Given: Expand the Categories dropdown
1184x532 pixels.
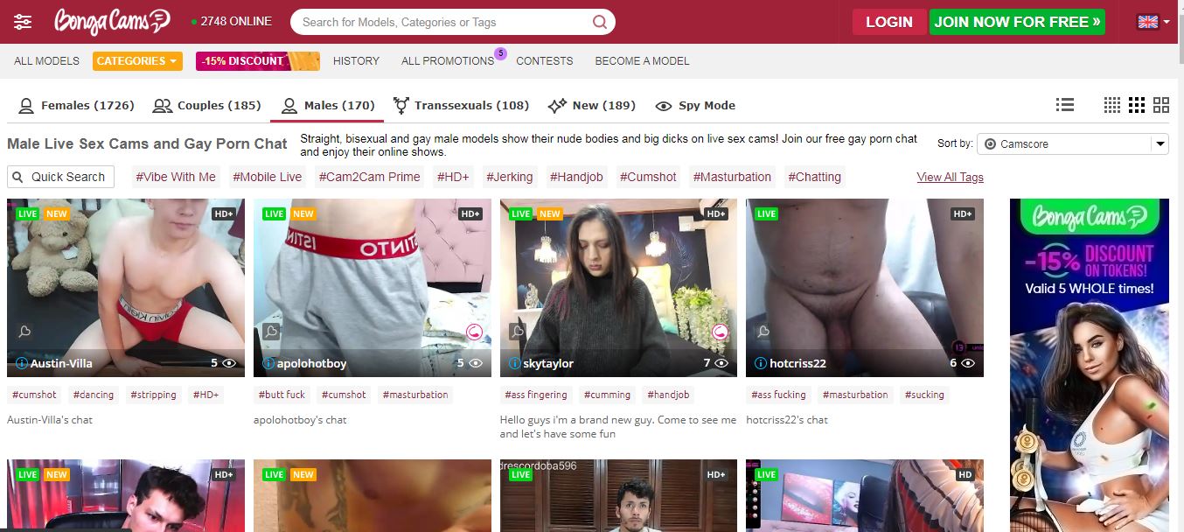Looking at the screenshot, I should (137, 61).
